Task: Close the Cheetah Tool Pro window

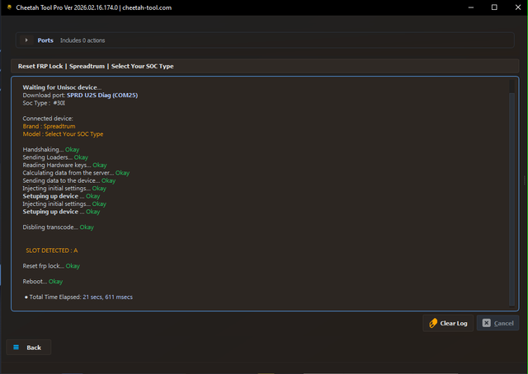Action: click(x=518, y=7)
